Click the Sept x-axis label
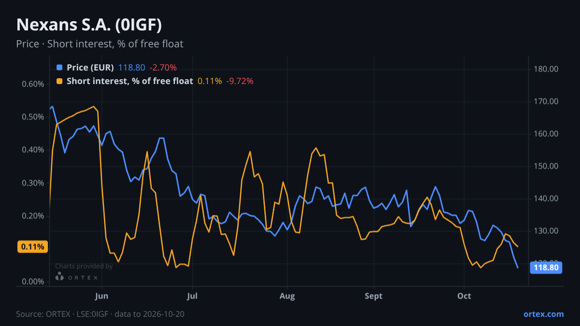Image resolution: width=580 pixels, height=326 pixels. coord(374,295)
